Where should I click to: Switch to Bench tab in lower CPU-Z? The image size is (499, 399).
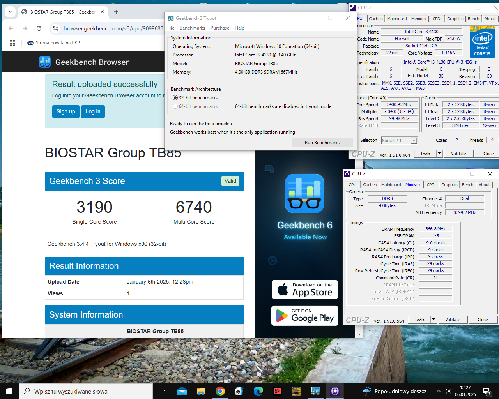468,185
